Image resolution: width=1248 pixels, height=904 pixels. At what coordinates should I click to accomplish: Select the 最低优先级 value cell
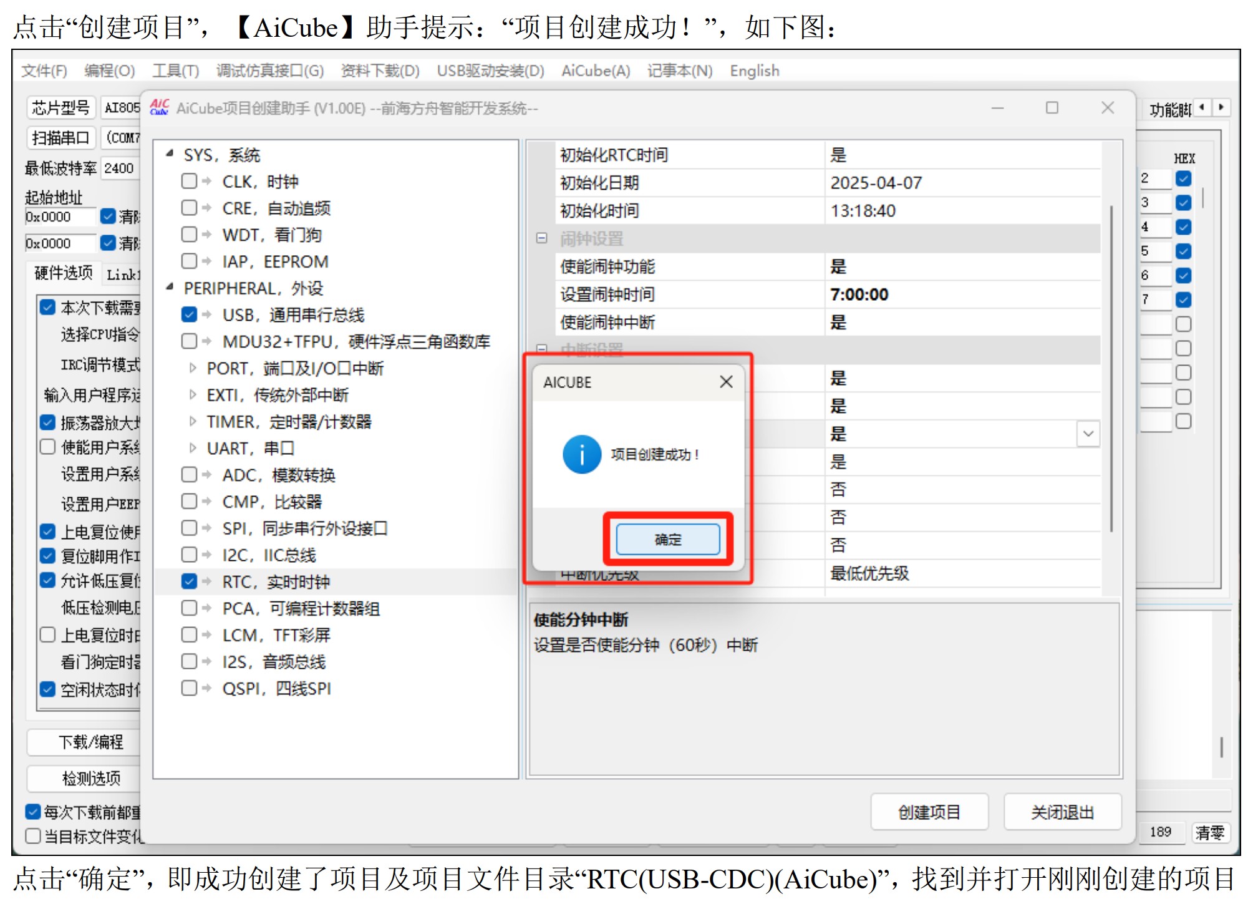pos(964,573)
